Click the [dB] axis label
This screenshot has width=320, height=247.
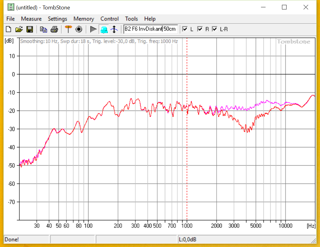pos(9,41)
